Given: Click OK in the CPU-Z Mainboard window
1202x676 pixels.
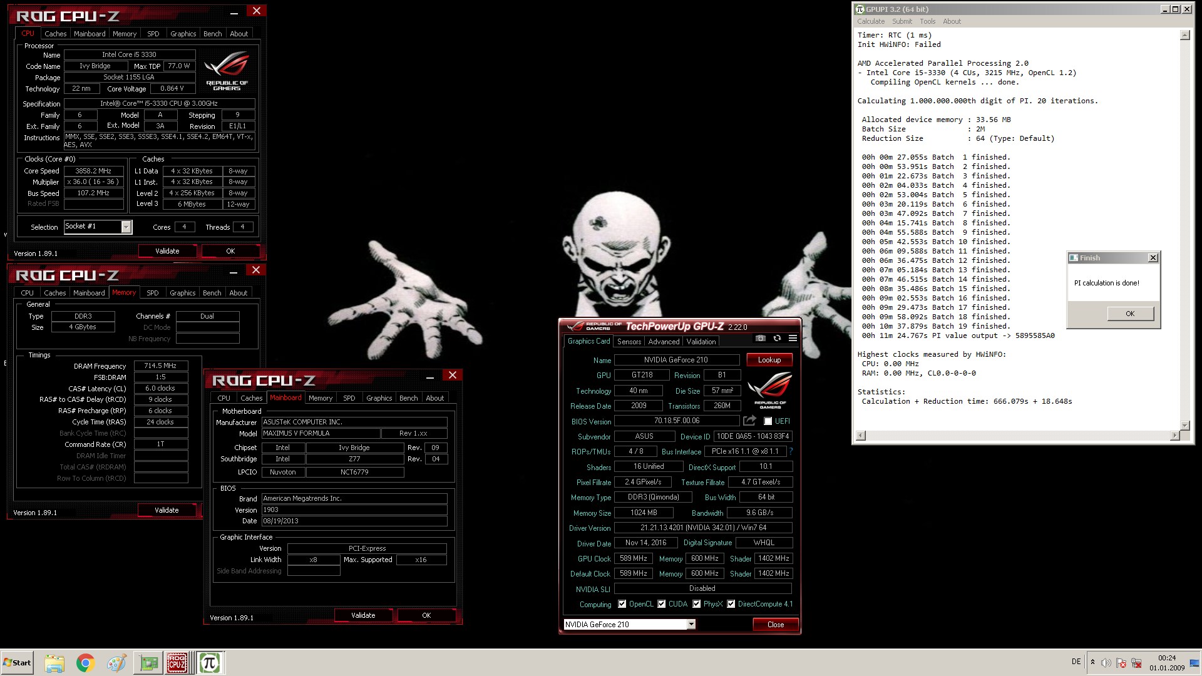Looking at the screenshot, I should pyautogui.click(x=426, y=615).
